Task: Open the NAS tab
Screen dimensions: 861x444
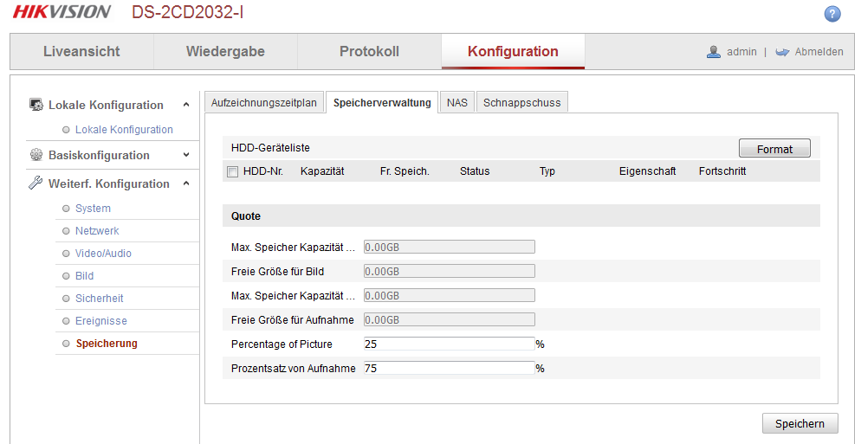Action: (x=456, y=102)
